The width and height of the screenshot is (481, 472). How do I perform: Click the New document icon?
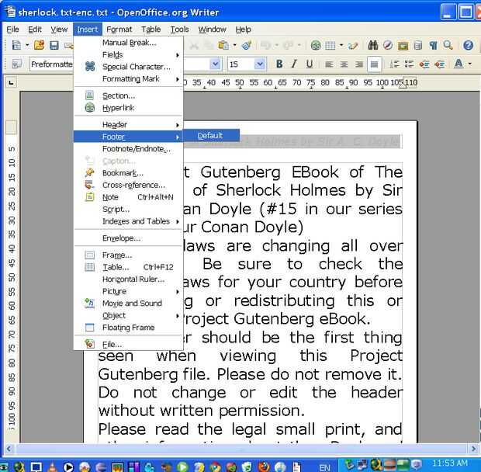click(x=16, y=45)
